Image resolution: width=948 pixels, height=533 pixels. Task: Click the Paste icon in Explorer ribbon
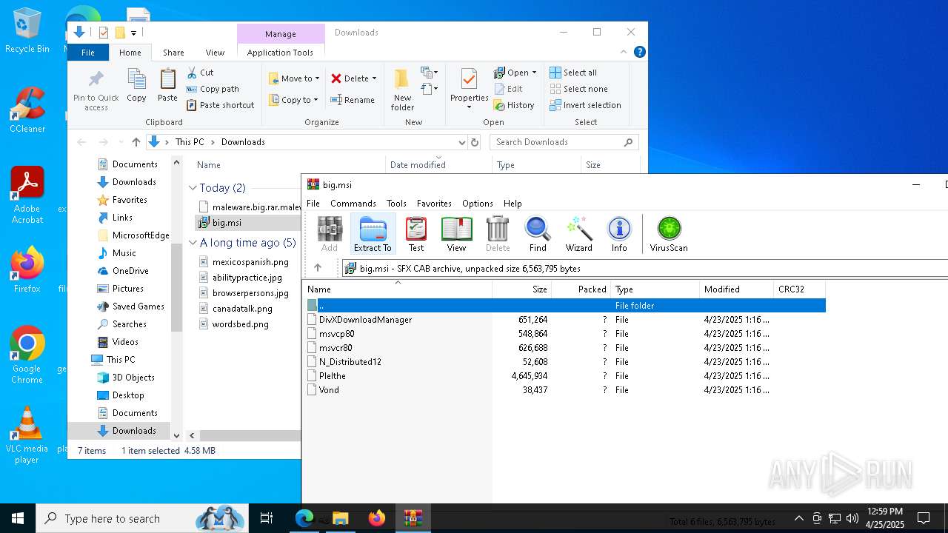coord(168,86)
